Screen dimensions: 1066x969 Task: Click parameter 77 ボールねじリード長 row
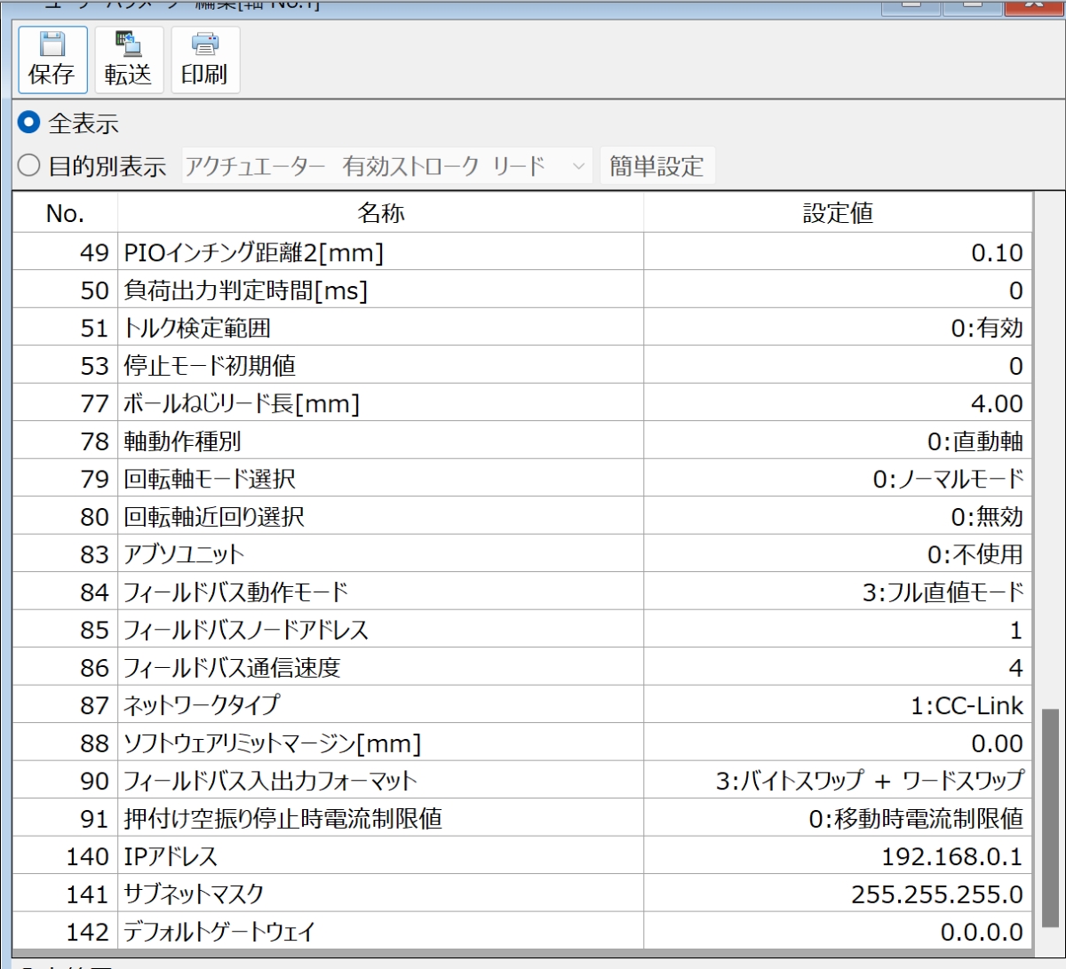click(355, 402)
